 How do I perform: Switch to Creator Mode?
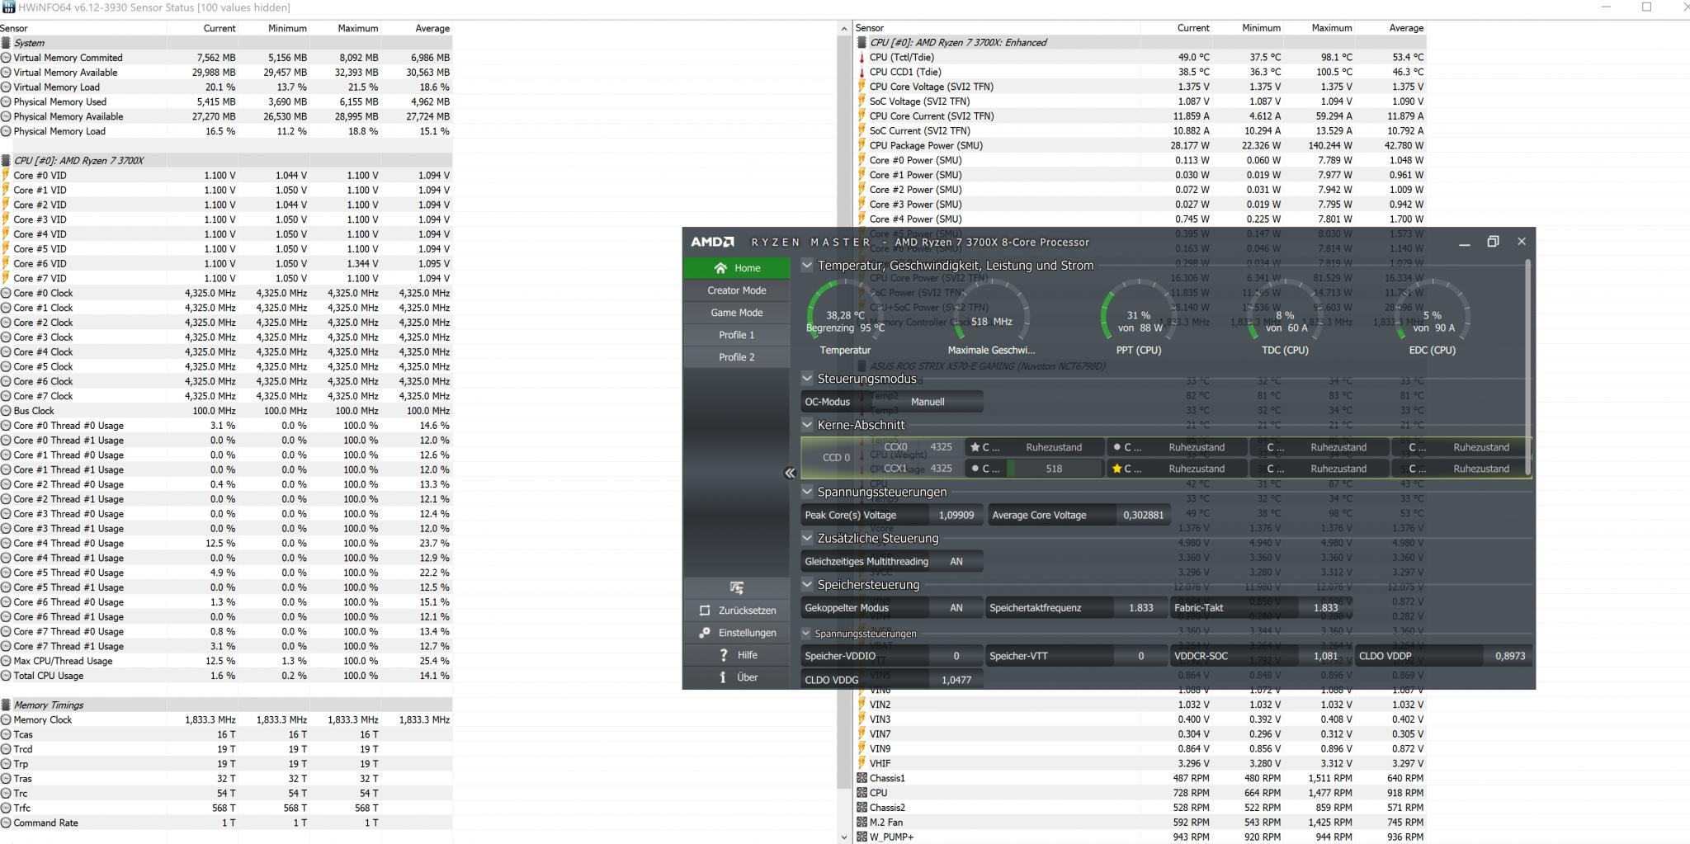pyautogui.click(x=737, y=290)
